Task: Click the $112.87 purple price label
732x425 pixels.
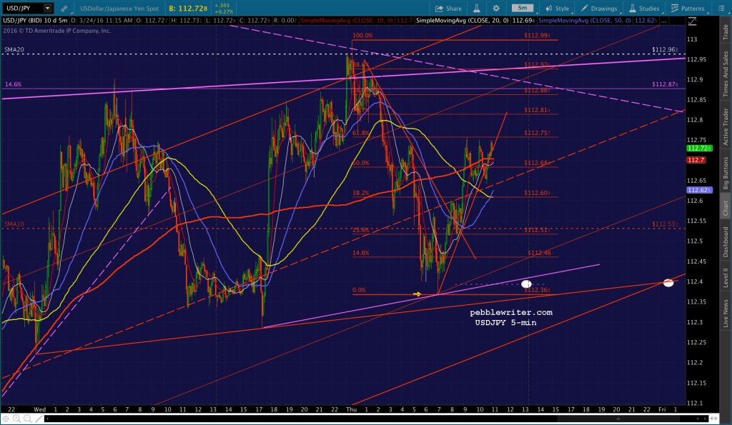Action: (666, 84)
